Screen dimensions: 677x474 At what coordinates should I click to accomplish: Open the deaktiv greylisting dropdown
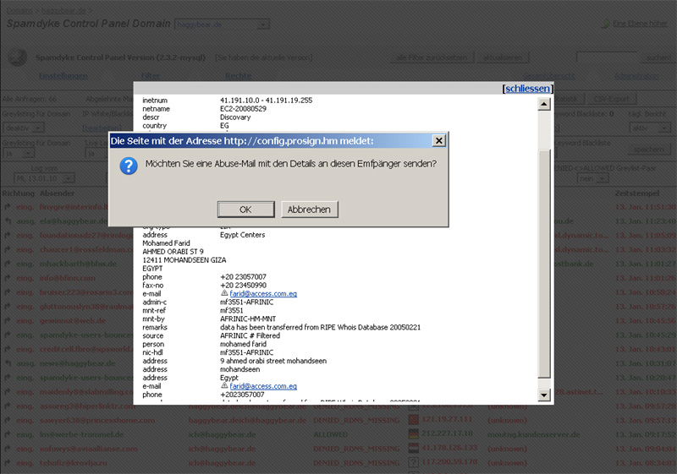tap(25, 128)
